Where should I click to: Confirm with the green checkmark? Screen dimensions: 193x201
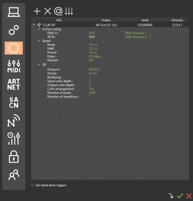[x=180, y=196]
